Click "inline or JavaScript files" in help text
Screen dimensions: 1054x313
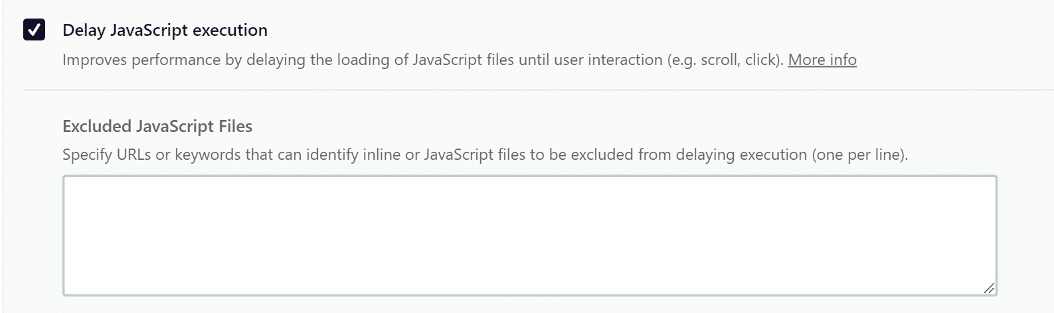point(444,155)
